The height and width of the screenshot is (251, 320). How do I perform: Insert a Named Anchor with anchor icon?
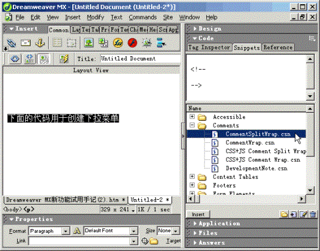click(x=40, y=43)
